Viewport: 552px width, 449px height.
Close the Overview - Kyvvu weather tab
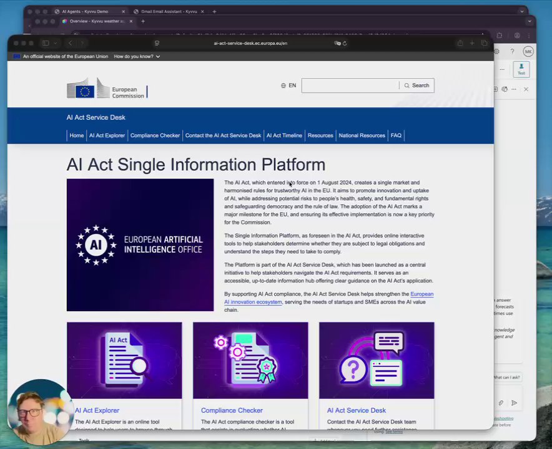131,21
